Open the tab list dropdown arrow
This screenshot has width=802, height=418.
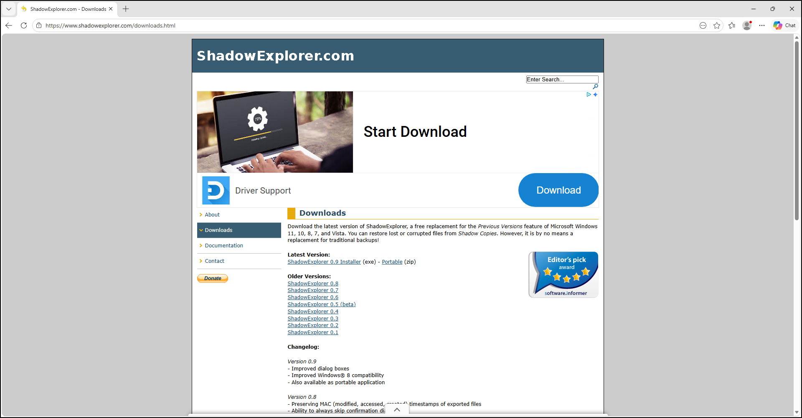pyautogui.click(x=9, y=9)
